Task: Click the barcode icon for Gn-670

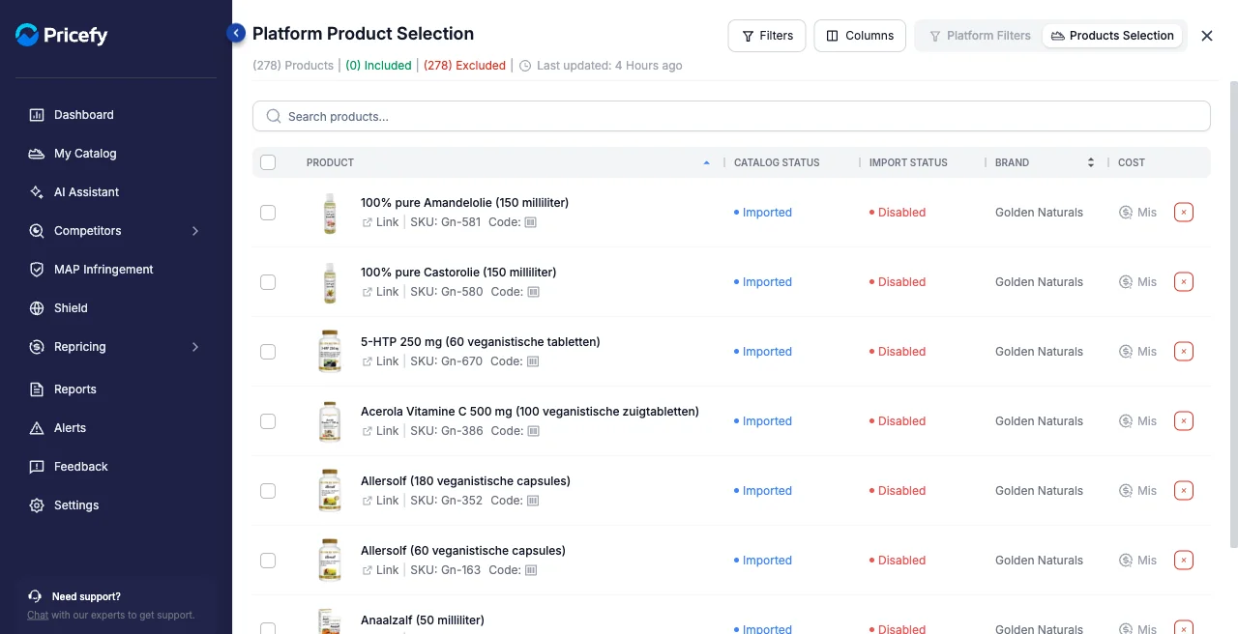Action: pyautogui.click(x=533, y=361)
